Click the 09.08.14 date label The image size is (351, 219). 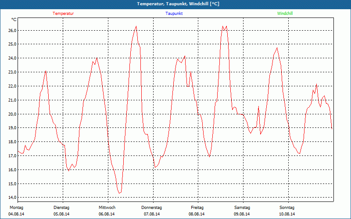(242, 214)
